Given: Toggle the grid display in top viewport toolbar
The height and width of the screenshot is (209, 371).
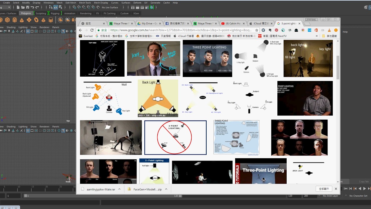Looking at the screenshot, I should coord(28,31).
